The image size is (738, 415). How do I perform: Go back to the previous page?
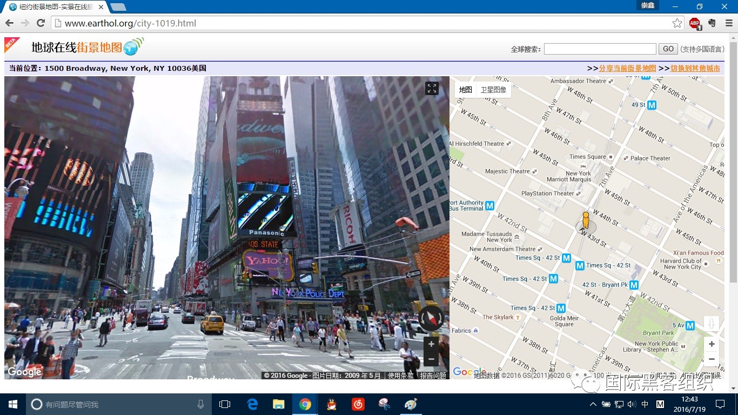tap(9, 23)
